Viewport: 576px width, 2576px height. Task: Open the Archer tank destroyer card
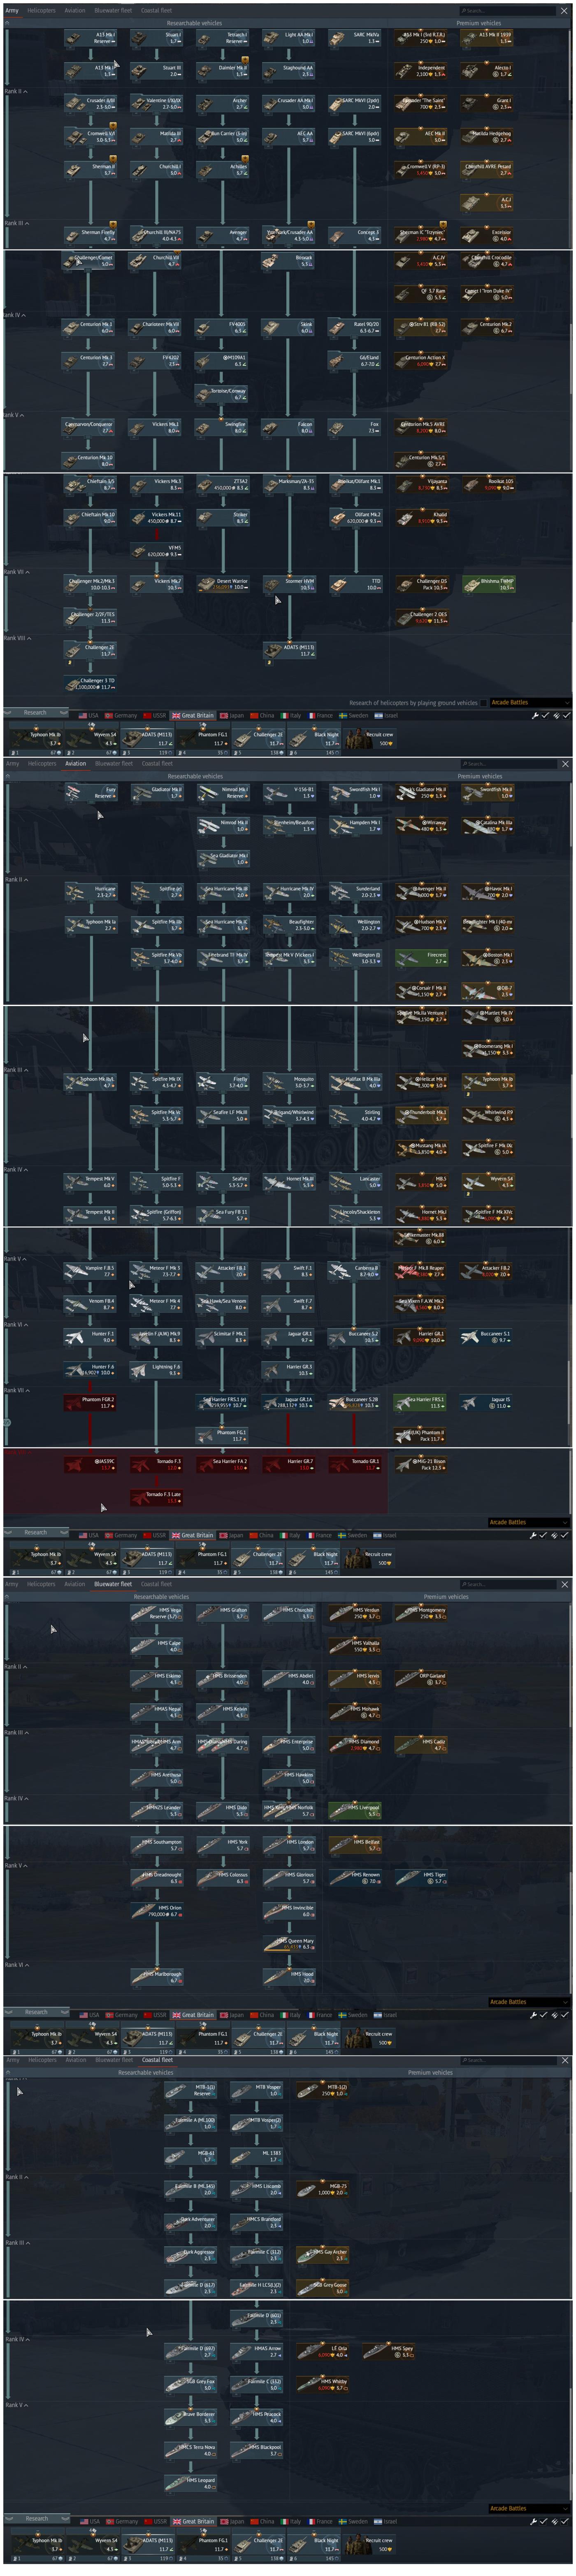222,104
